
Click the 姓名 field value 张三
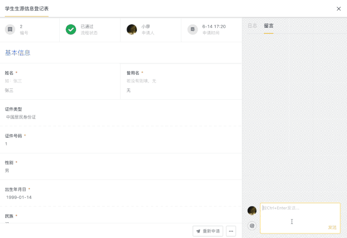tap(9, 90)
